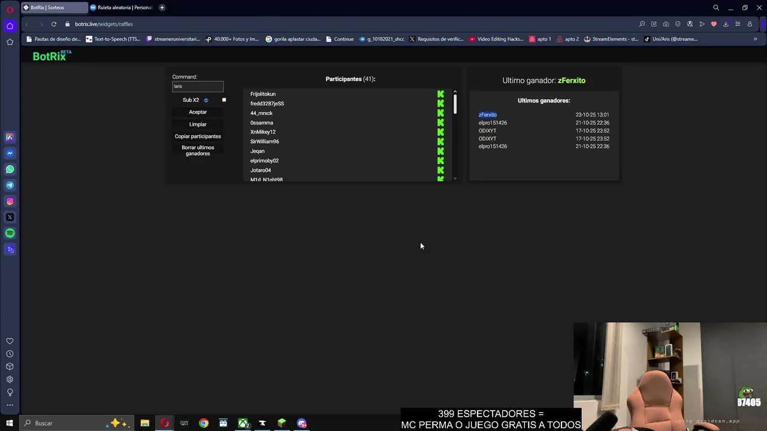Open Xbox app from taskbar
This screenshot has width=767, height=431.
(243, 423)
